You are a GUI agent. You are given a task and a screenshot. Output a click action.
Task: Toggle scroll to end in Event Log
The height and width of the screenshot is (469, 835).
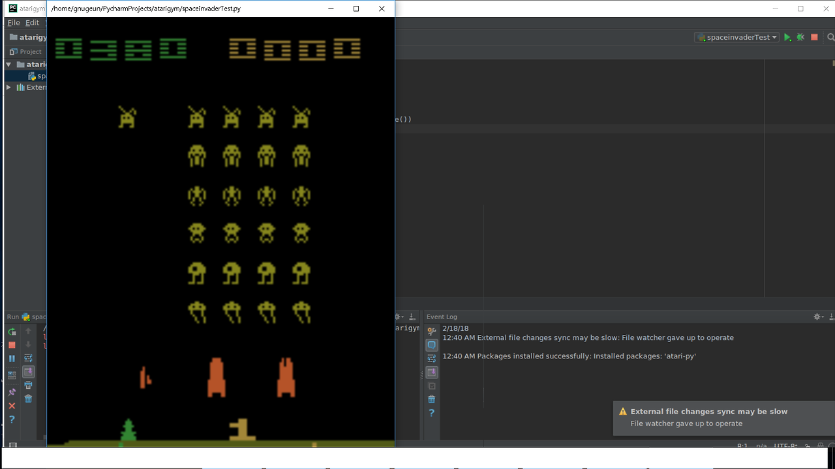click(x=431, y=372)
